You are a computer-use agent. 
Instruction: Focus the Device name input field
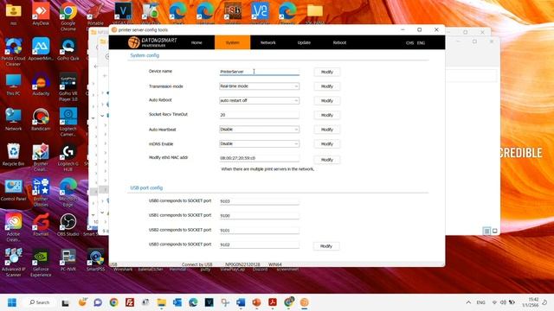(x=259, y=72)
